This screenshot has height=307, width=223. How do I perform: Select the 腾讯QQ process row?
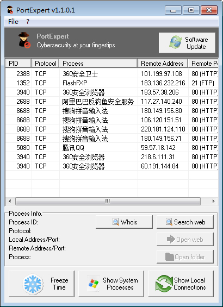(112, 148)
